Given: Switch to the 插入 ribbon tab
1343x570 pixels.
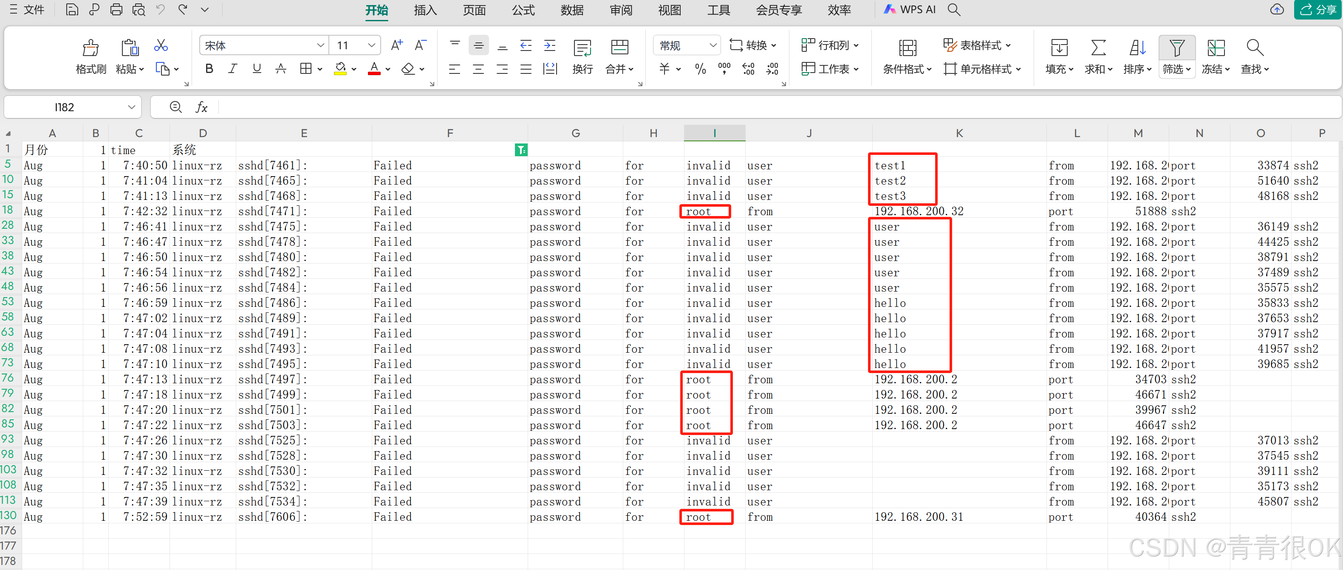Looking at the screenshot, I should coord(425,10).
